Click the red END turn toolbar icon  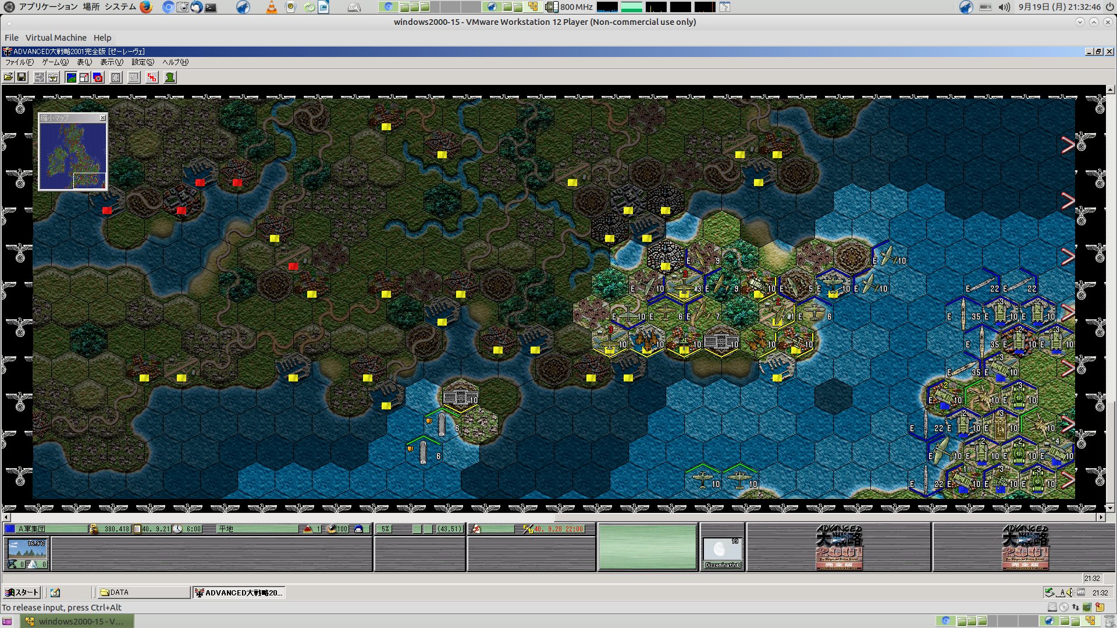(x=152, y=77)
